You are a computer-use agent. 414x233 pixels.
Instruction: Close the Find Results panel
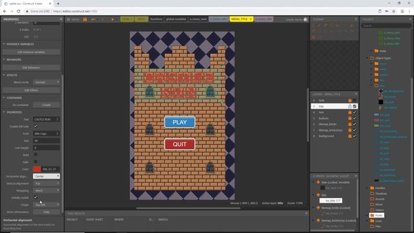306,213
